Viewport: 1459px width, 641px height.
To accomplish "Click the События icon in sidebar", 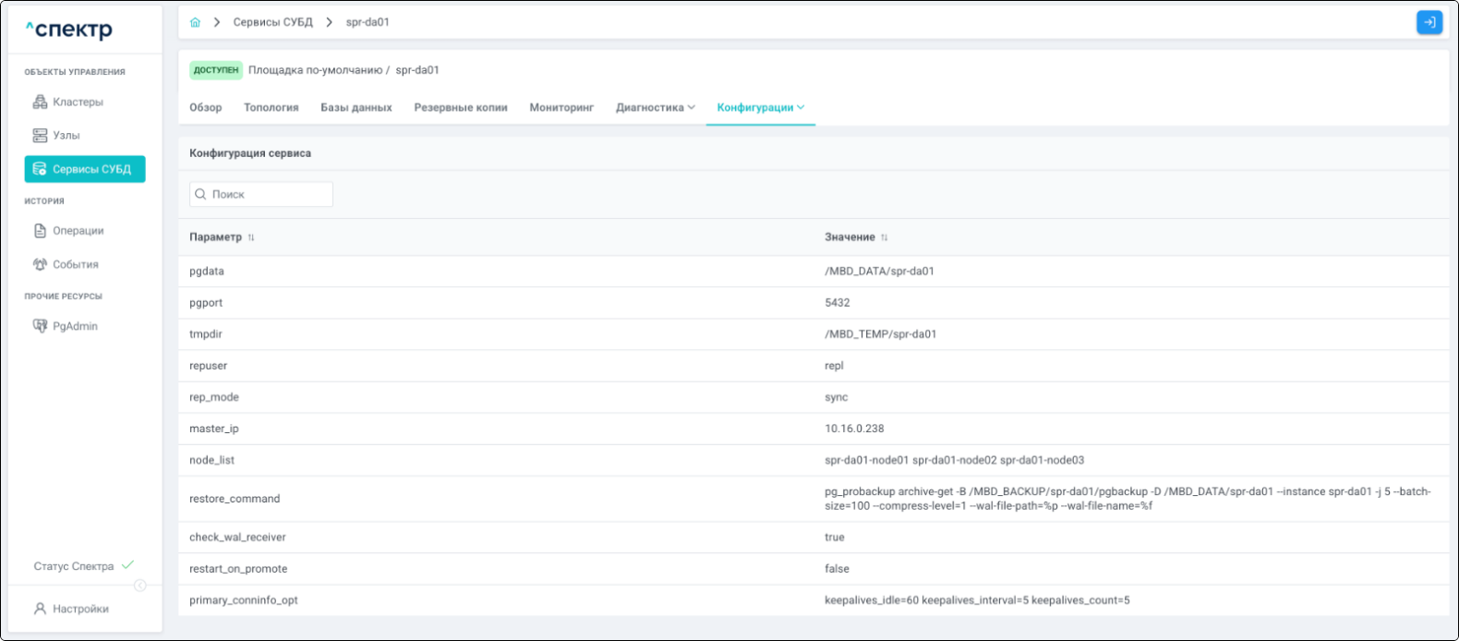I will pyautogui.click(x=40, y=264).
